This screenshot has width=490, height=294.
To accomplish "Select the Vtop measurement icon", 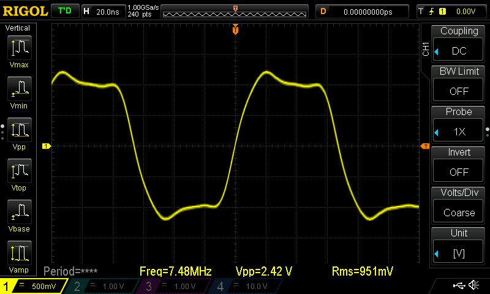I will click(20, 171).
